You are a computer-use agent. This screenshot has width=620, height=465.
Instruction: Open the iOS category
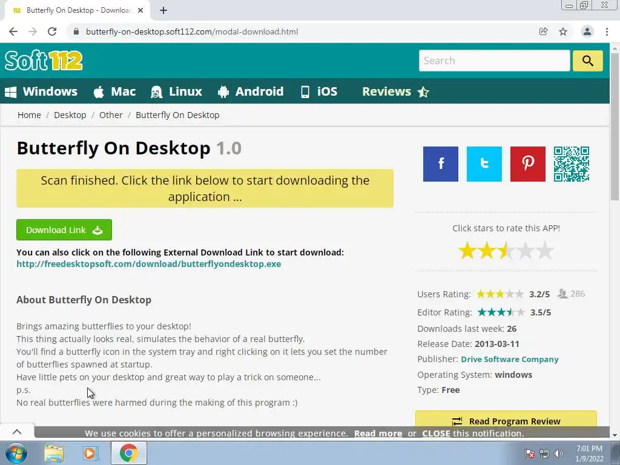coord(319,91)
